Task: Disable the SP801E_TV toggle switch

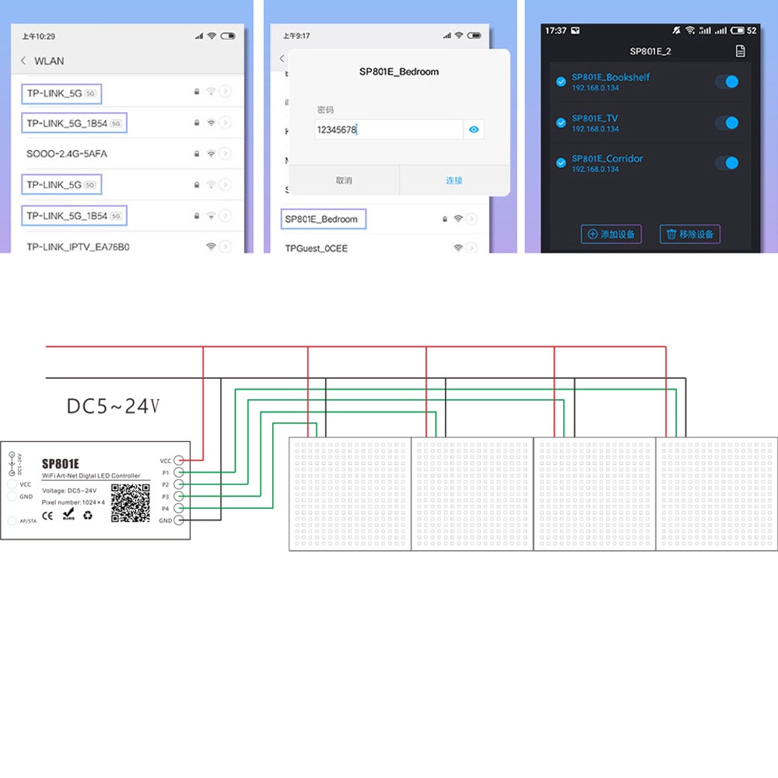Action: click(x=727, y=123)
